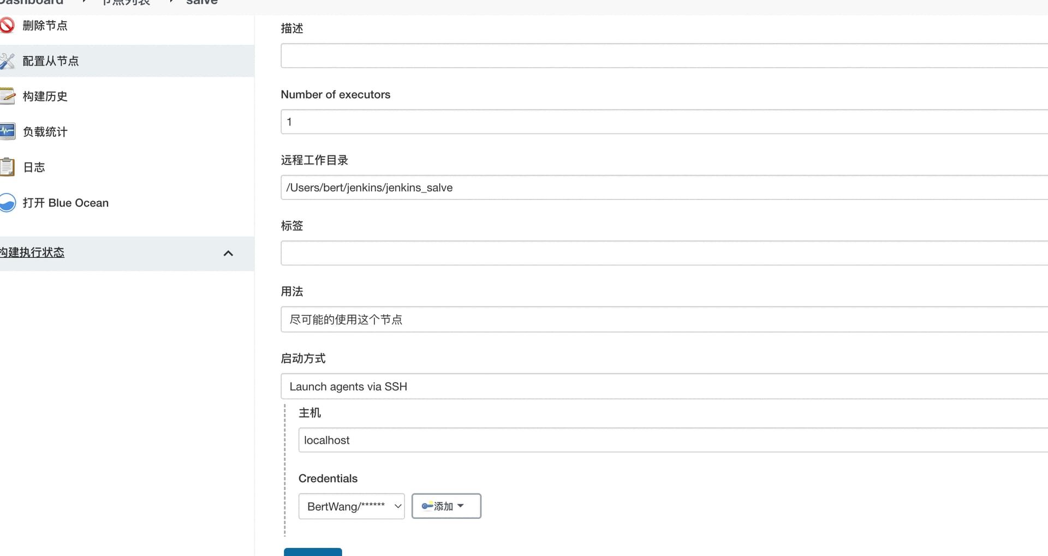This screenshot has width=1048, height=556.
Task: Click the 主机 localhost field
Action: point(673,440)
